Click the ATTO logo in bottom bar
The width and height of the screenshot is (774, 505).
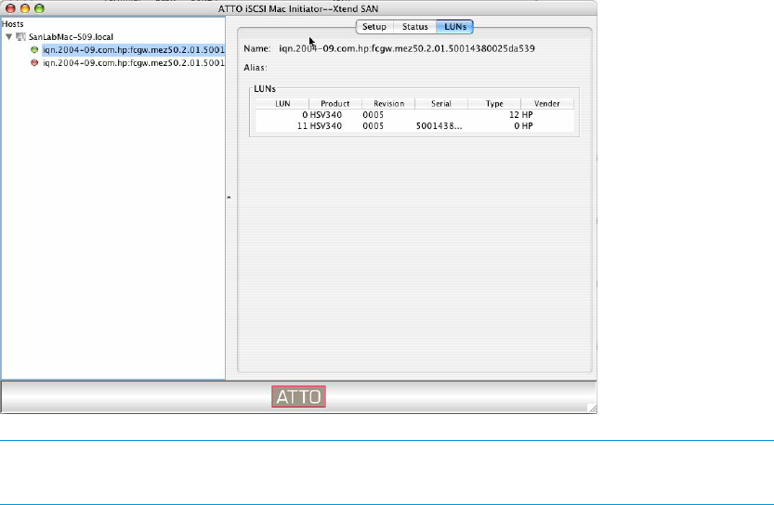298,396
